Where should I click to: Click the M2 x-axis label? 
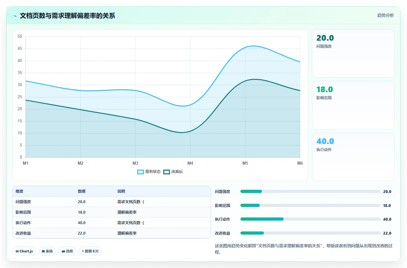80,163
